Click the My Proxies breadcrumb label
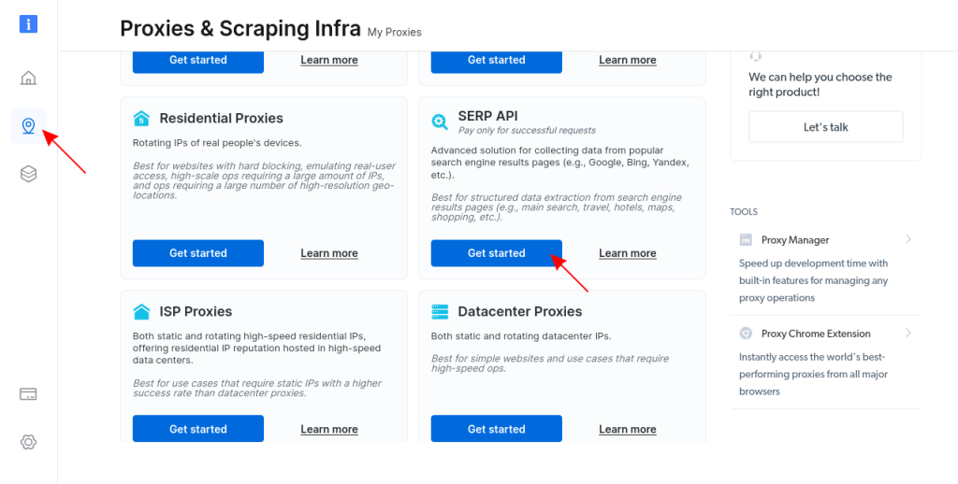This screenshot has width=958, height=484. coord(394,32)
